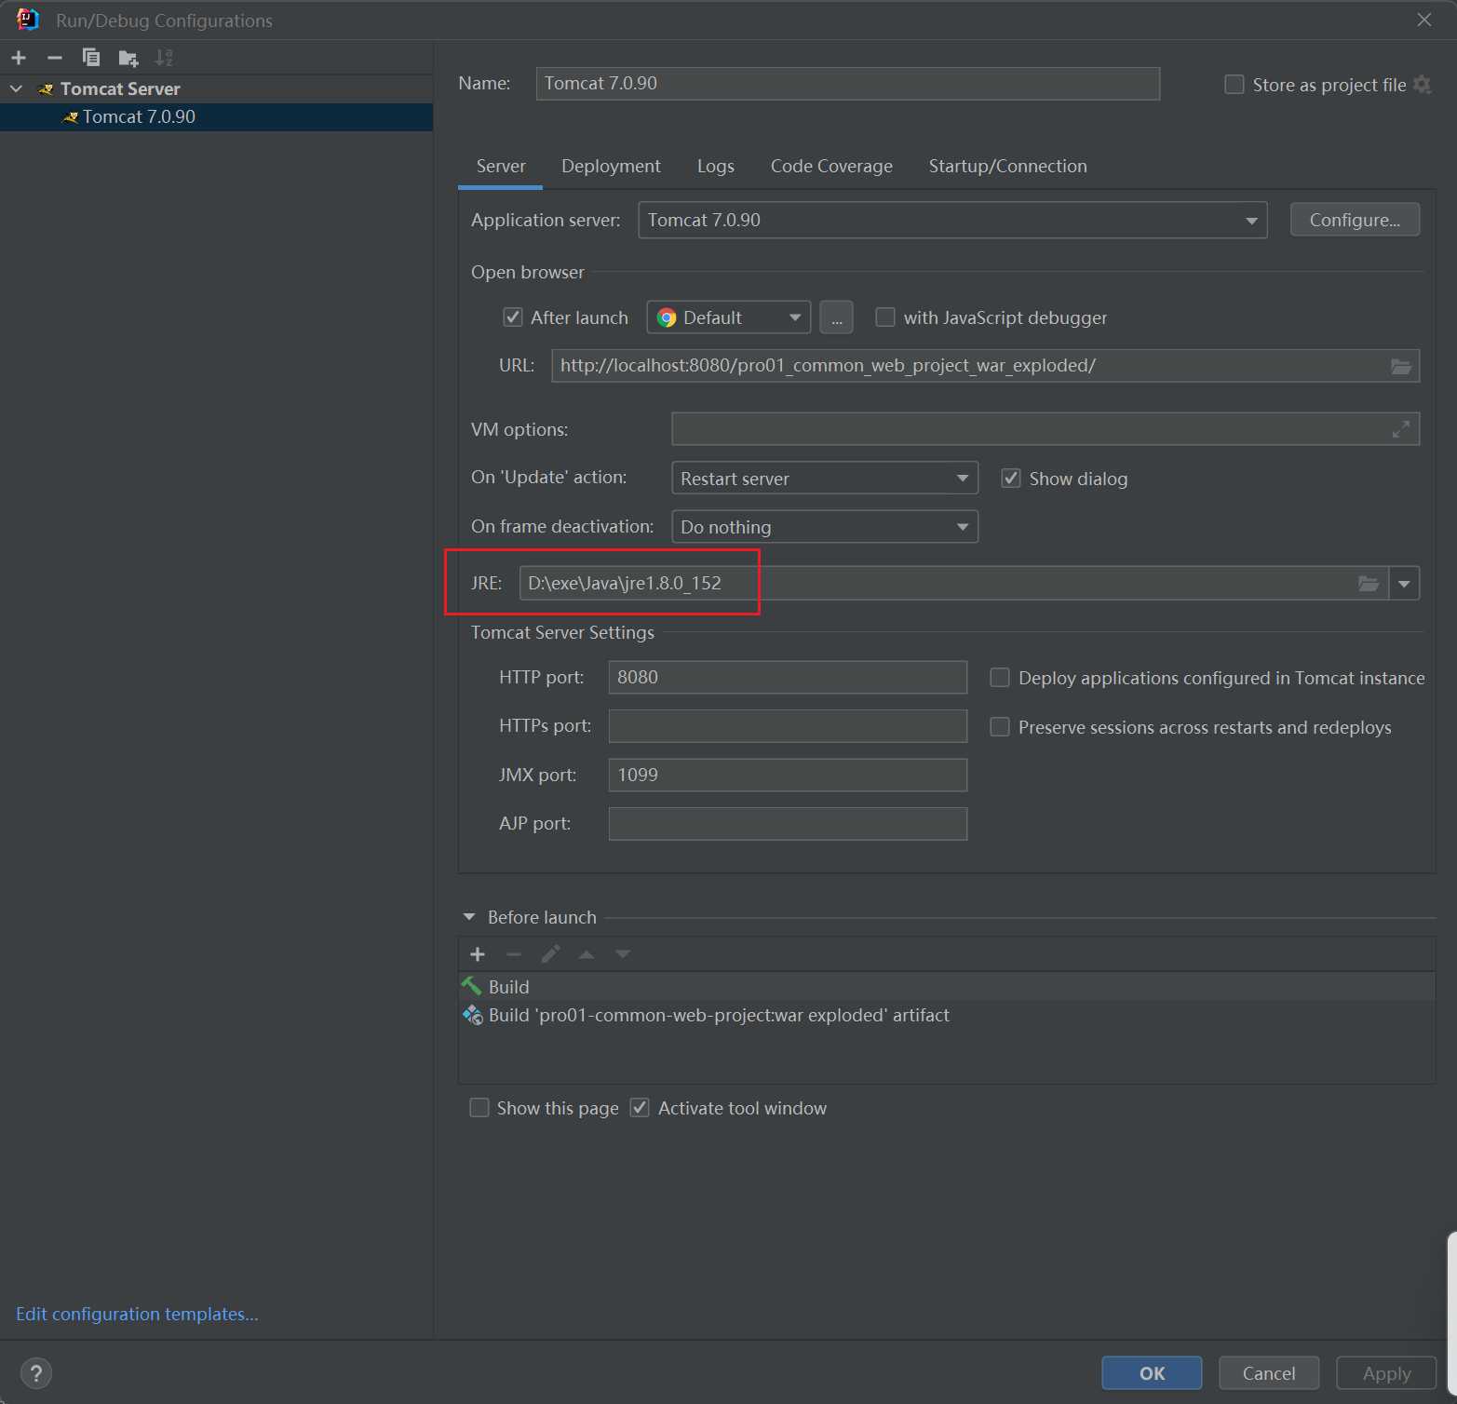Move Before launch task up
Viewport: 1457px width, 1404px height.
tap(587, 954)
